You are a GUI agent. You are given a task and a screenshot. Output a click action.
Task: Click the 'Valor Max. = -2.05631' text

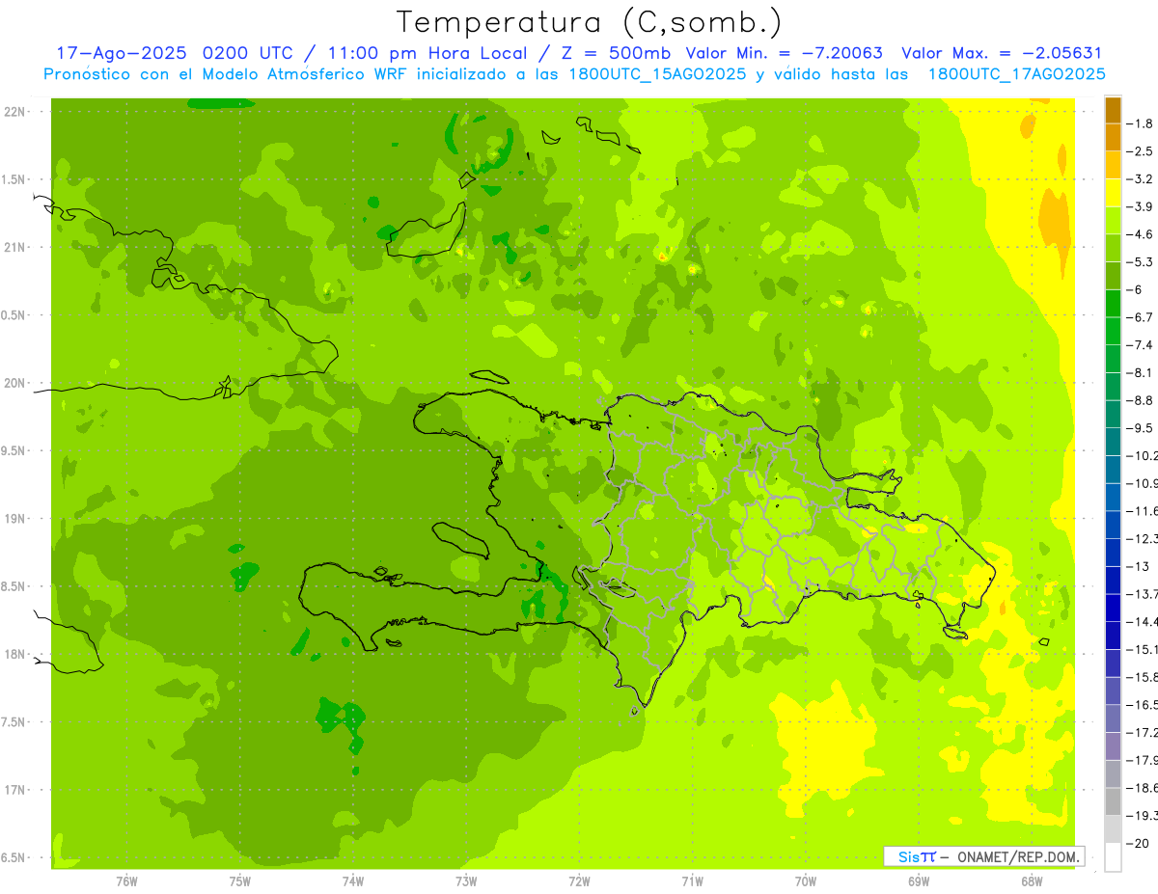[1002, 53]
